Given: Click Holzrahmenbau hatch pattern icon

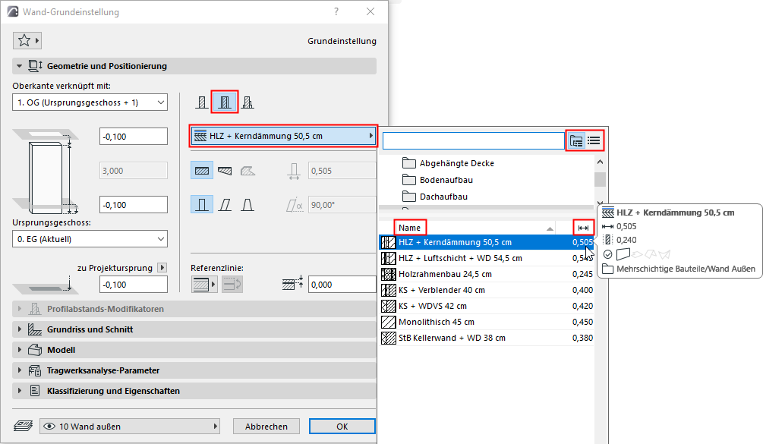Looking at the screenshot, I should (388, 274).
